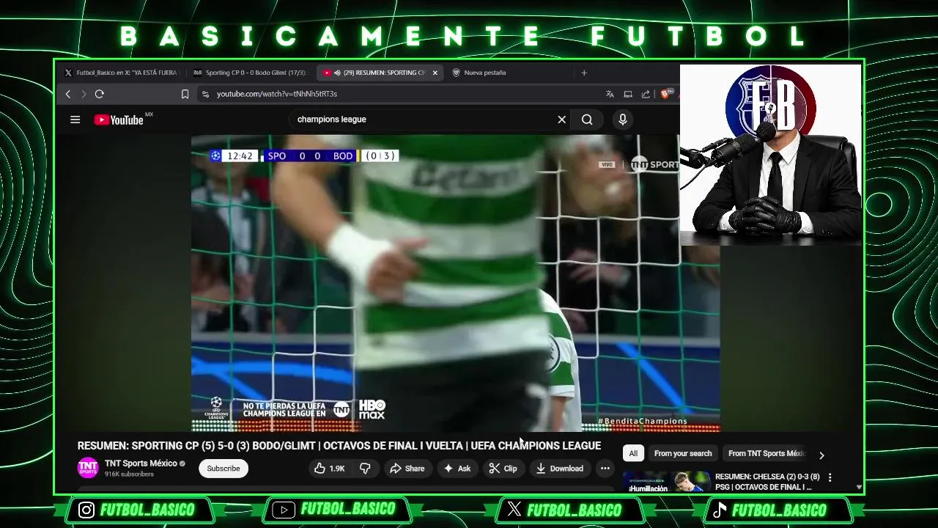Open the Ask AI button
Image resolution: width=938 pixels, height=528 pixels.
(457, 469)
